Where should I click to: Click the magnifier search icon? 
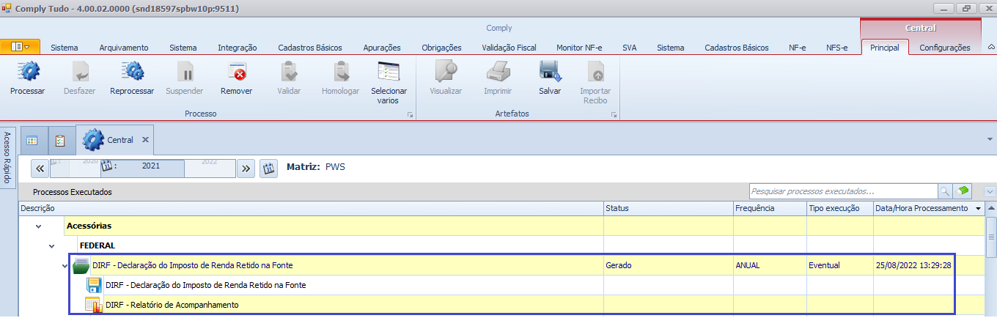945,191
